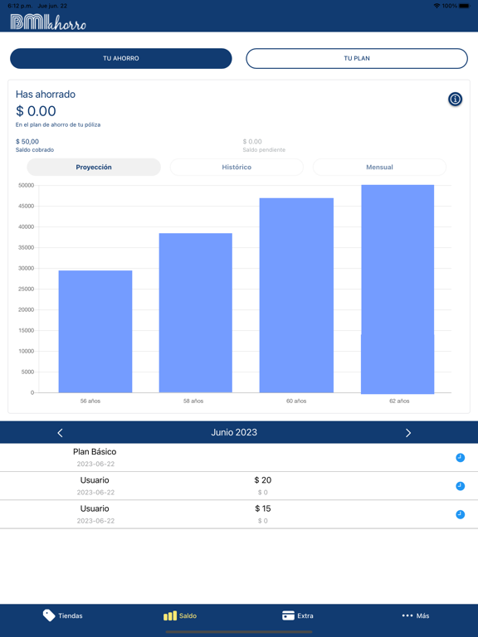Select the TU AHORRO tab
This screenshot has height=637, width=478.
point(121,59)
